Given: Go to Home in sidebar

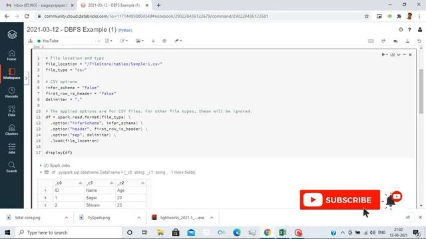Looking at the screenshot, I should (12, 55).
